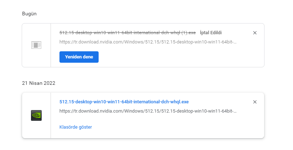
Task: Click the nvidia.com URL under the completed download
Action: point(148,111)
